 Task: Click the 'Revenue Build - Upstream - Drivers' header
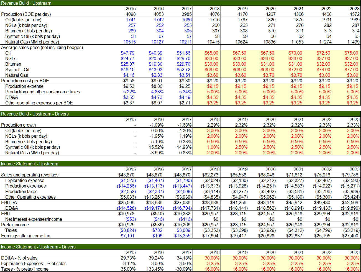[x=35, y=114]
